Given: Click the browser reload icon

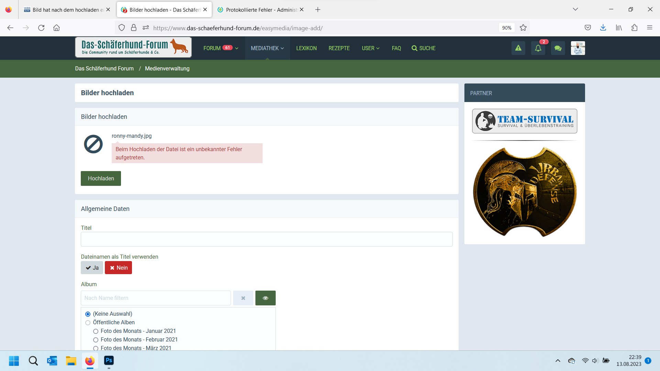Looking at the screenshot, I should point(41,28).
